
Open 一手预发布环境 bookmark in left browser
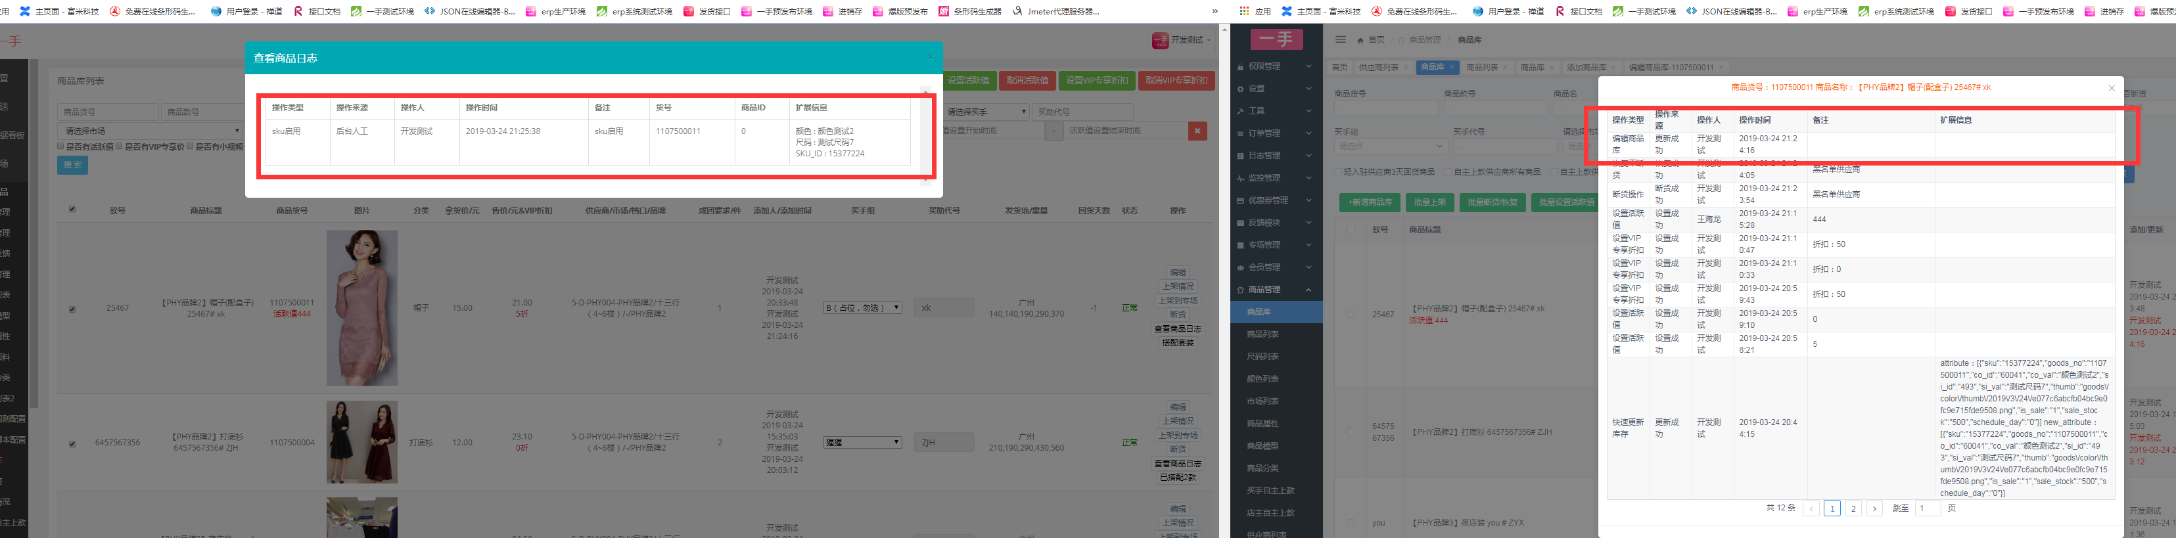click(x=777, y=12)
